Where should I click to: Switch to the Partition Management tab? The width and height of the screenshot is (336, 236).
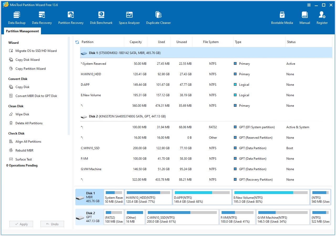click(22, 31)
